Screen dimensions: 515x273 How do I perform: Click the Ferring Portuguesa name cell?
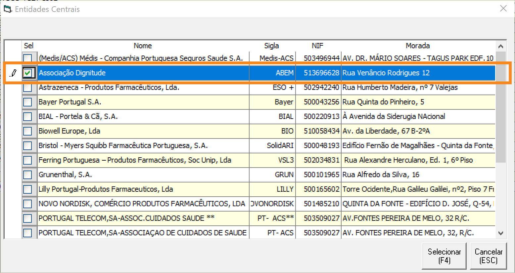135,160
